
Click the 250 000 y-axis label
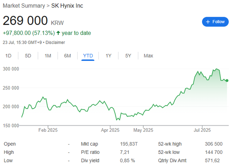(11, 88)
